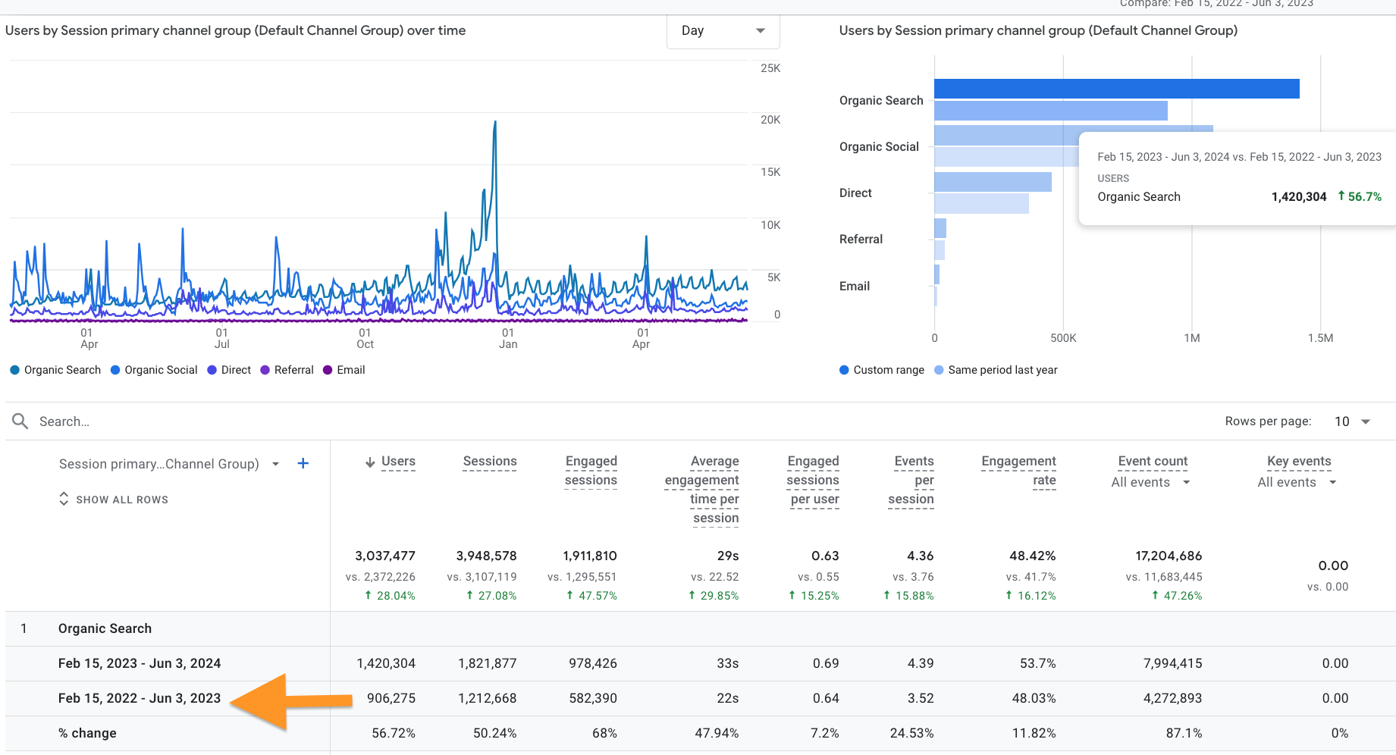Sort by Engagement rate column header

click(1018, 471)
